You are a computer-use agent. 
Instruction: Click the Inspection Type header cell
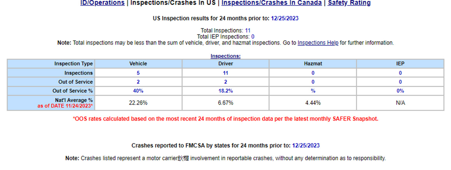(73, 64)
